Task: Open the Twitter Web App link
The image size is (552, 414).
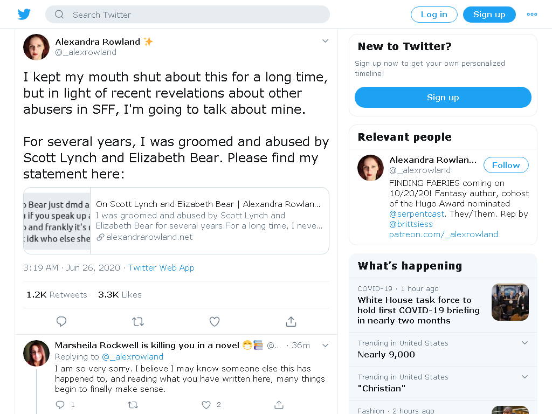Action: (x=161, y=268)
